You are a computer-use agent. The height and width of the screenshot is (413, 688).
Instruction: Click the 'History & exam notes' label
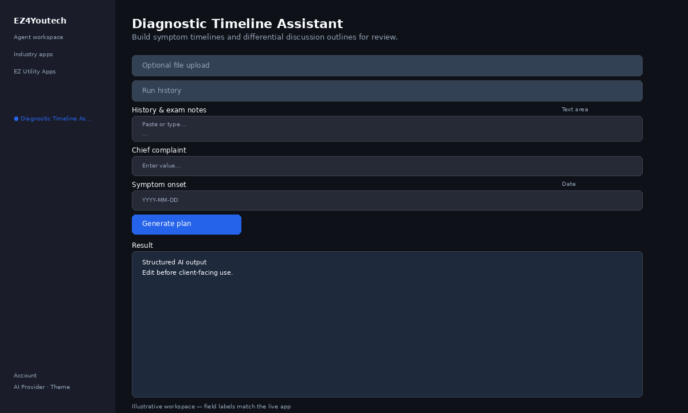[x=169, y=110]
